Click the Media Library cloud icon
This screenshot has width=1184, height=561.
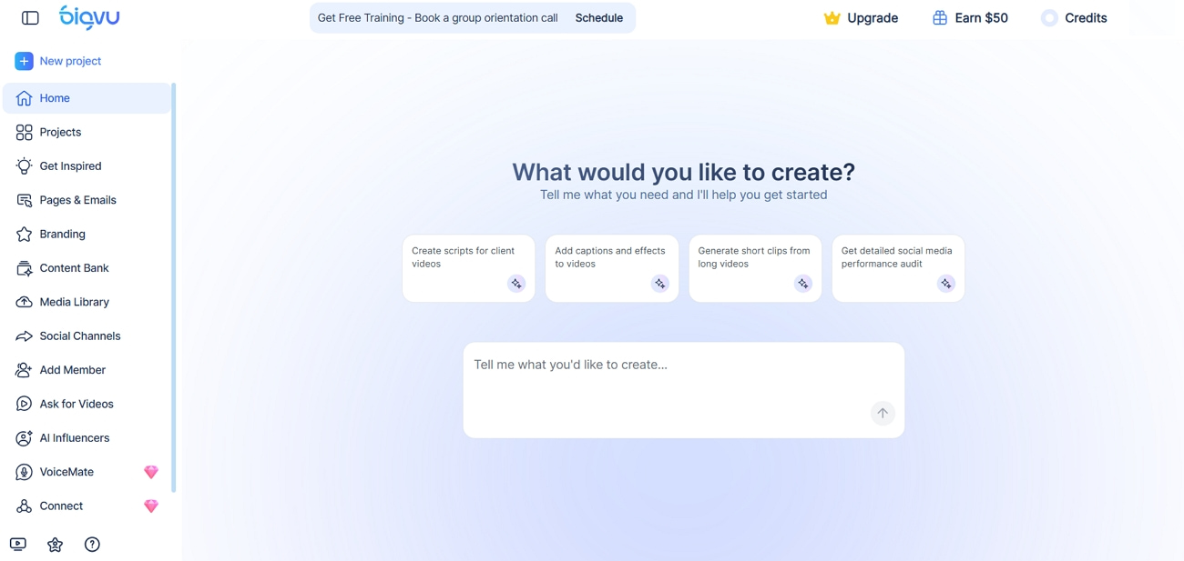click(x=24, y=302)
